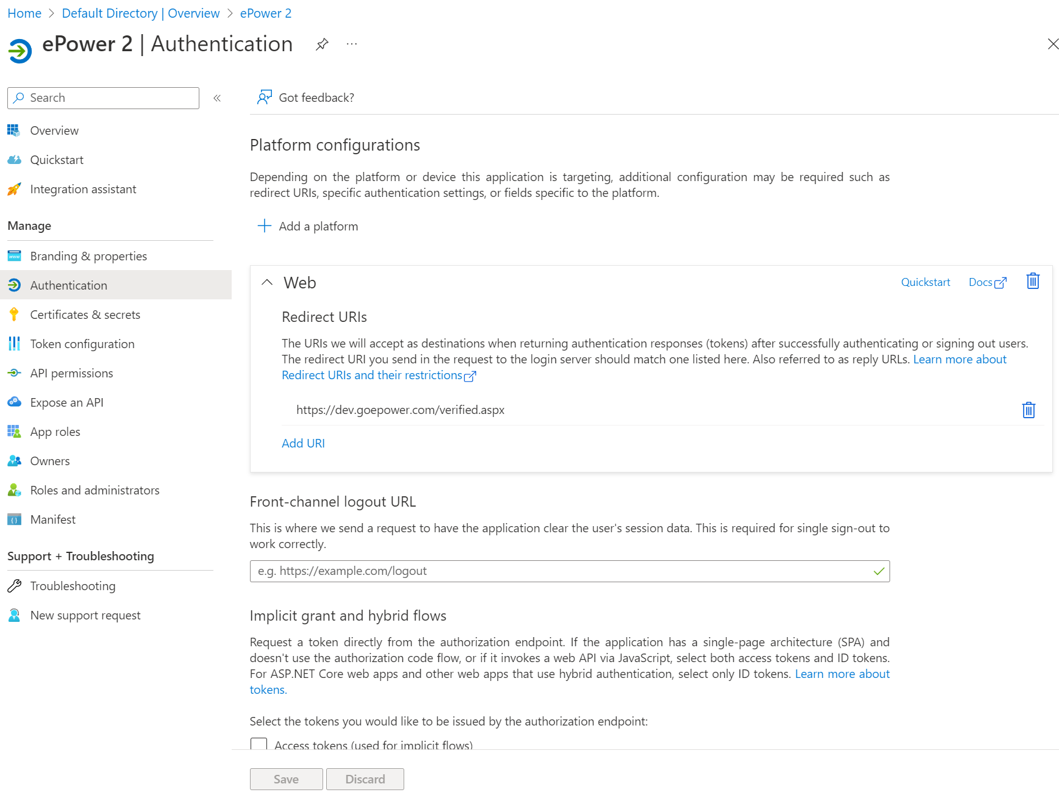Click the Redirect URIs external link icon

(x=470, y=376)
